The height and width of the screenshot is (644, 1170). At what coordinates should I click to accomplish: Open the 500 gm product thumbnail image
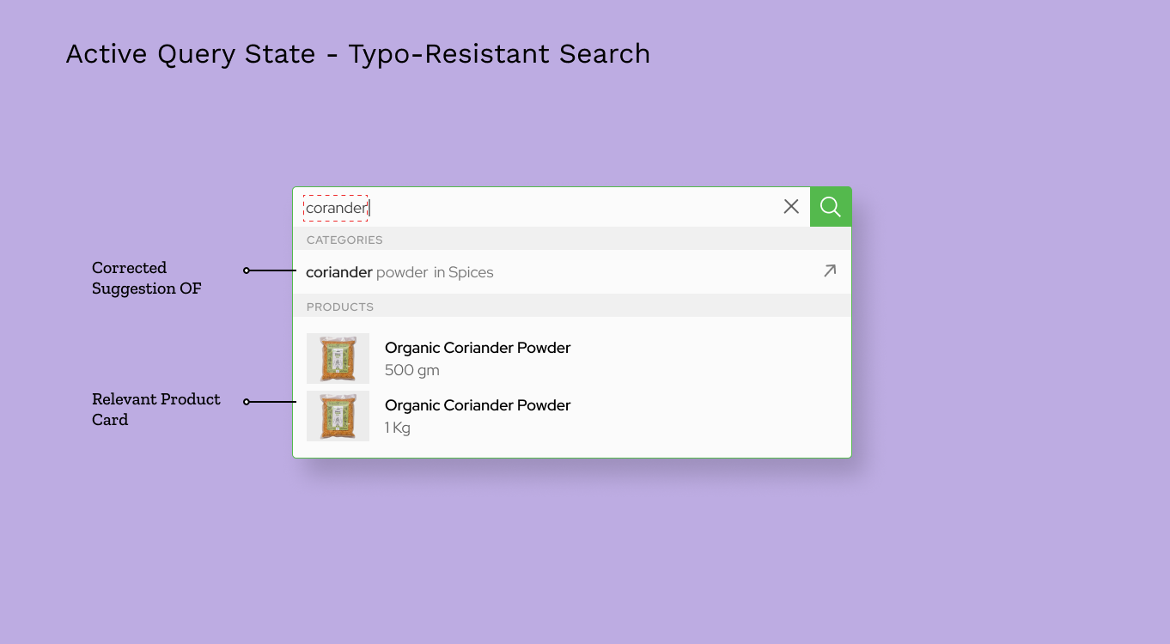tap(338, 358)
